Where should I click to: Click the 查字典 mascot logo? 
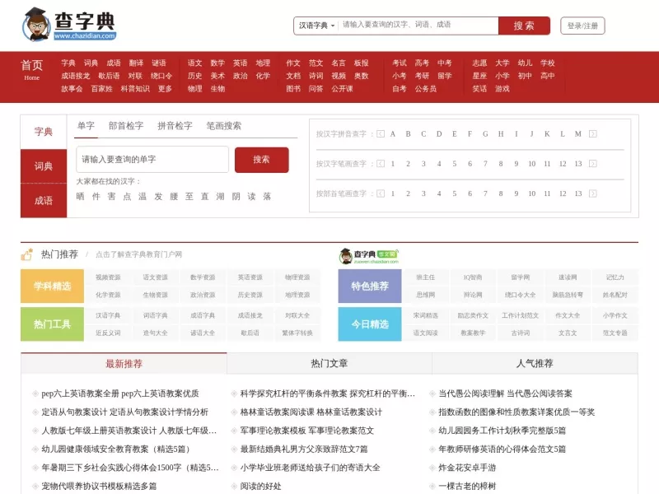point(69,25)
